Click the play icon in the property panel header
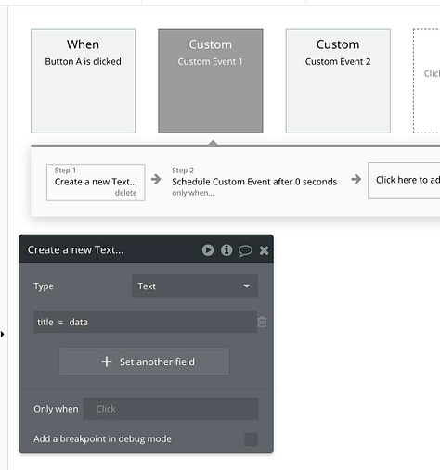Image resolution: width=440 pixels, height=470 pixels. click(208, 250)
